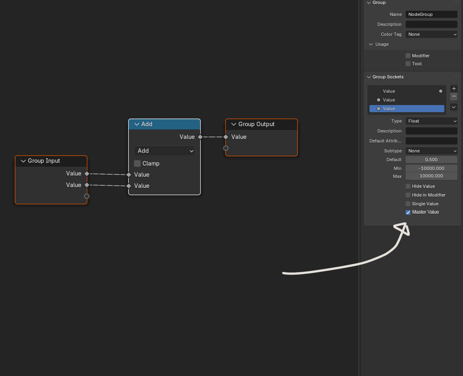Click Group Output node's Value input socket
This screenshot has width=463, height=376.
coord(226,137)
